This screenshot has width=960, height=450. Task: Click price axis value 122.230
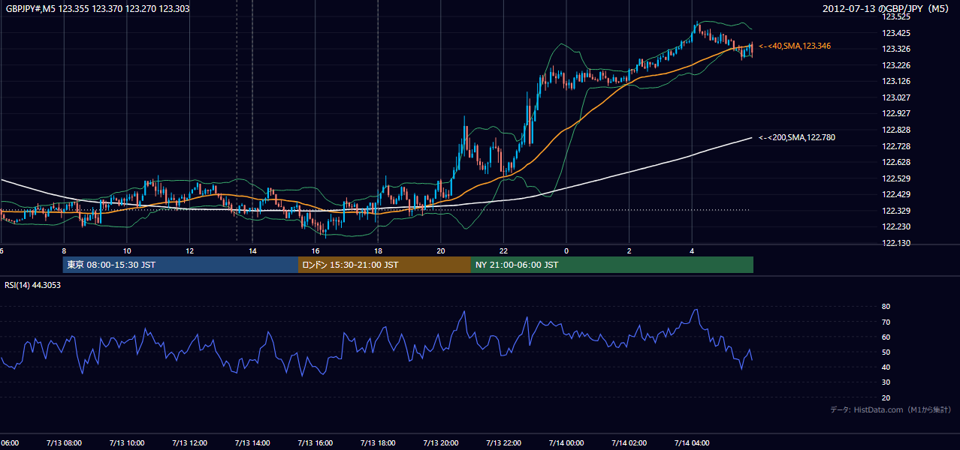click(895, 226)
